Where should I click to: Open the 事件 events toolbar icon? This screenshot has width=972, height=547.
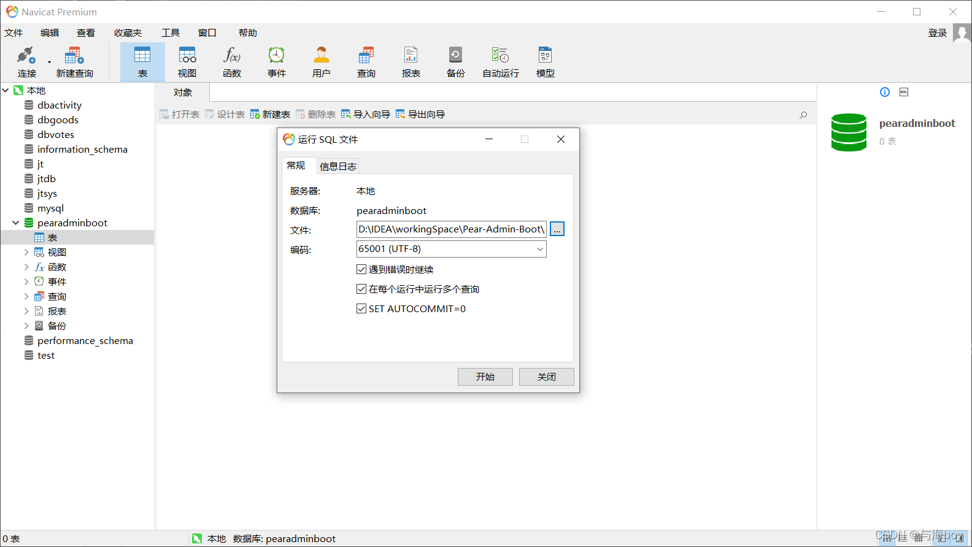point(277,62)
